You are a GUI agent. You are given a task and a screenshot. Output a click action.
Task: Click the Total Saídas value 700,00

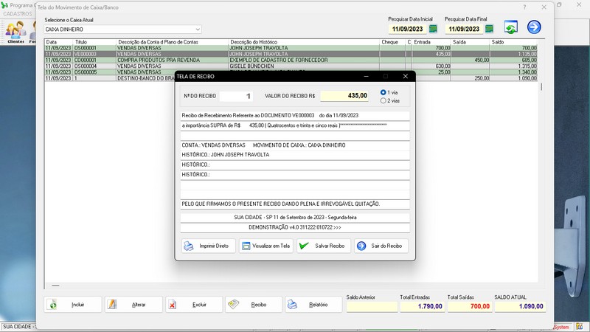tap(470, 306)
